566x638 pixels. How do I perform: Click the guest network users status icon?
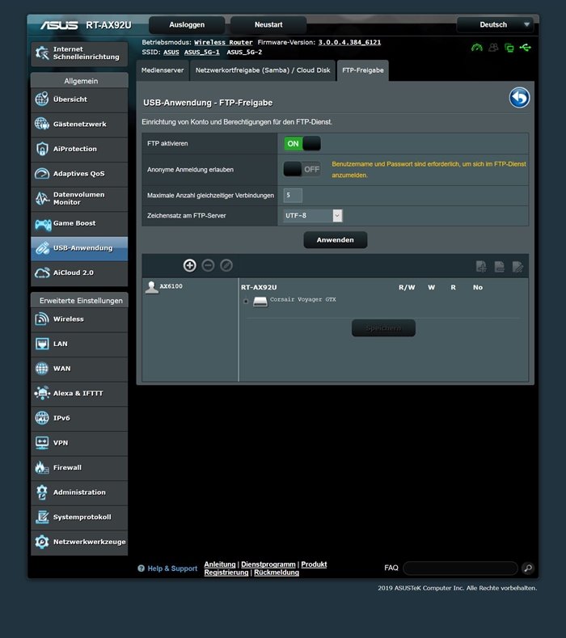493,48
